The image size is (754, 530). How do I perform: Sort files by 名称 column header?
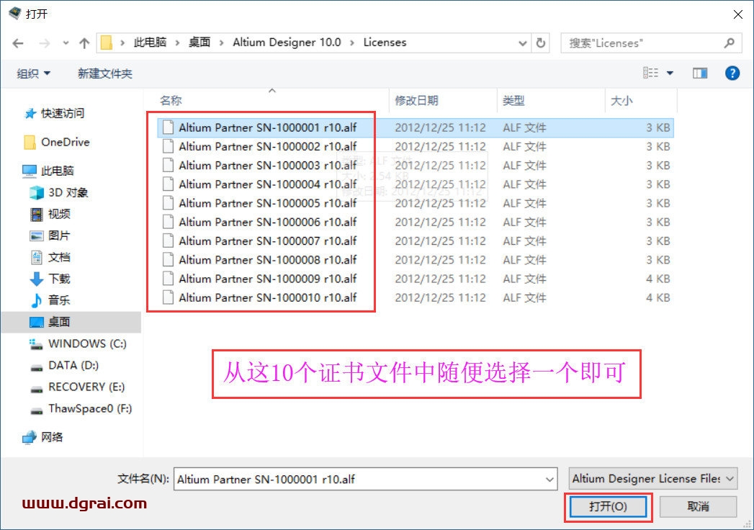[171, 101]
